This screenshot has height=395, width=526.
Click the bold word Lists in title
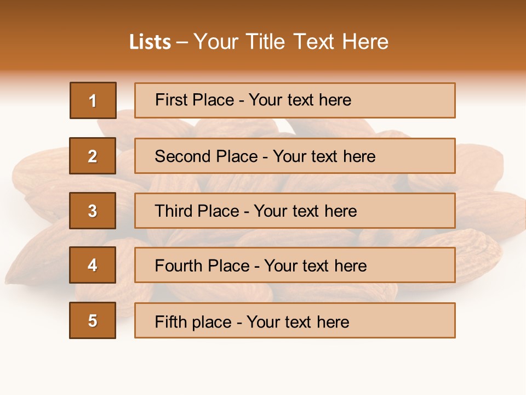coord(150,42)
